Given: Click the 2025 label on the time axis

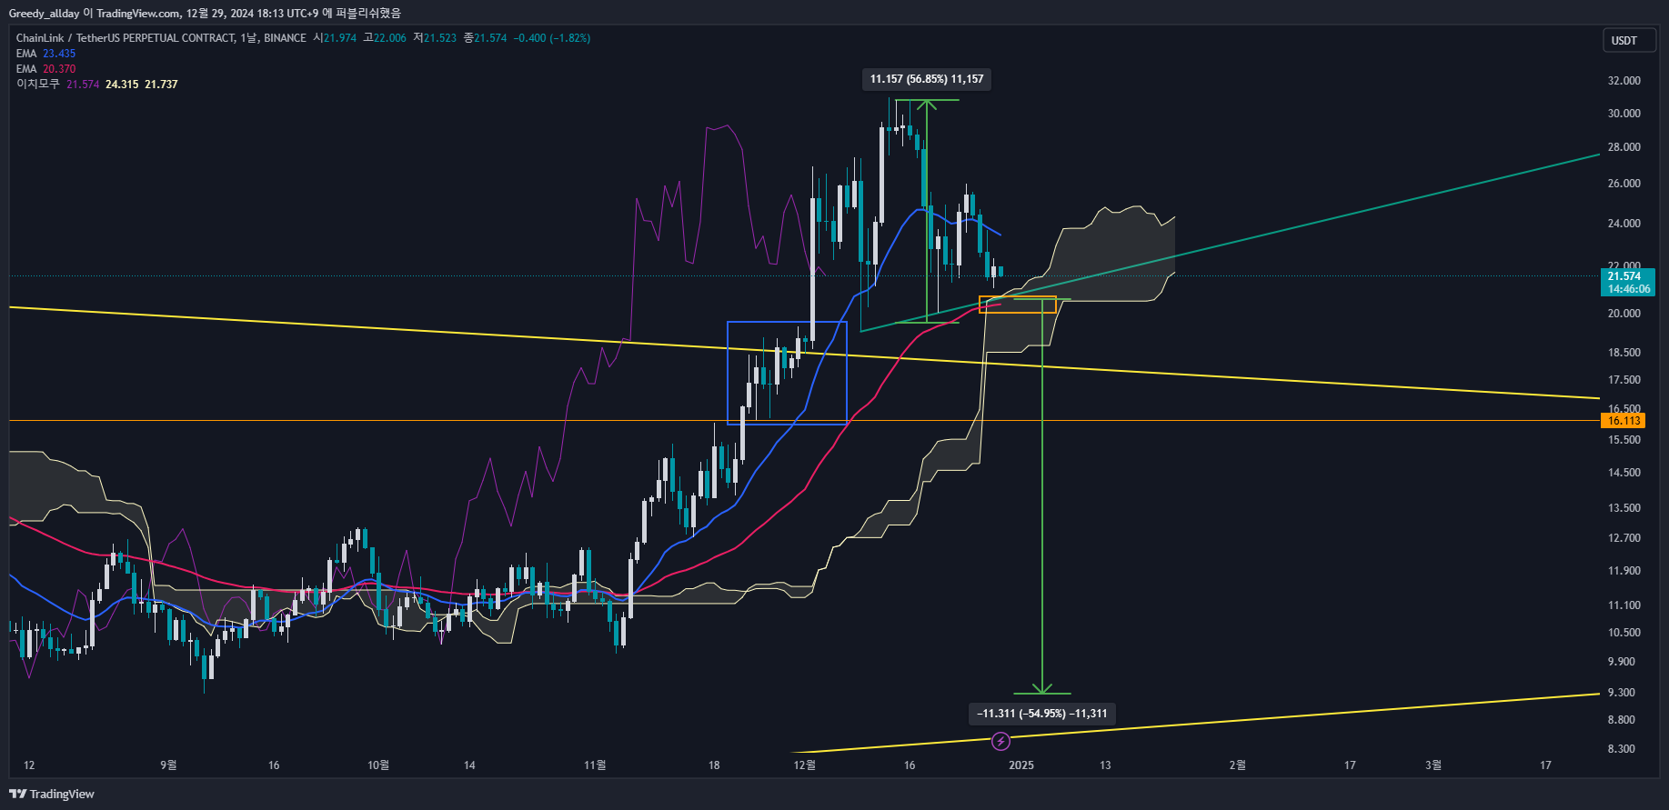Looking at the screenshot, I should point(1021,765).
